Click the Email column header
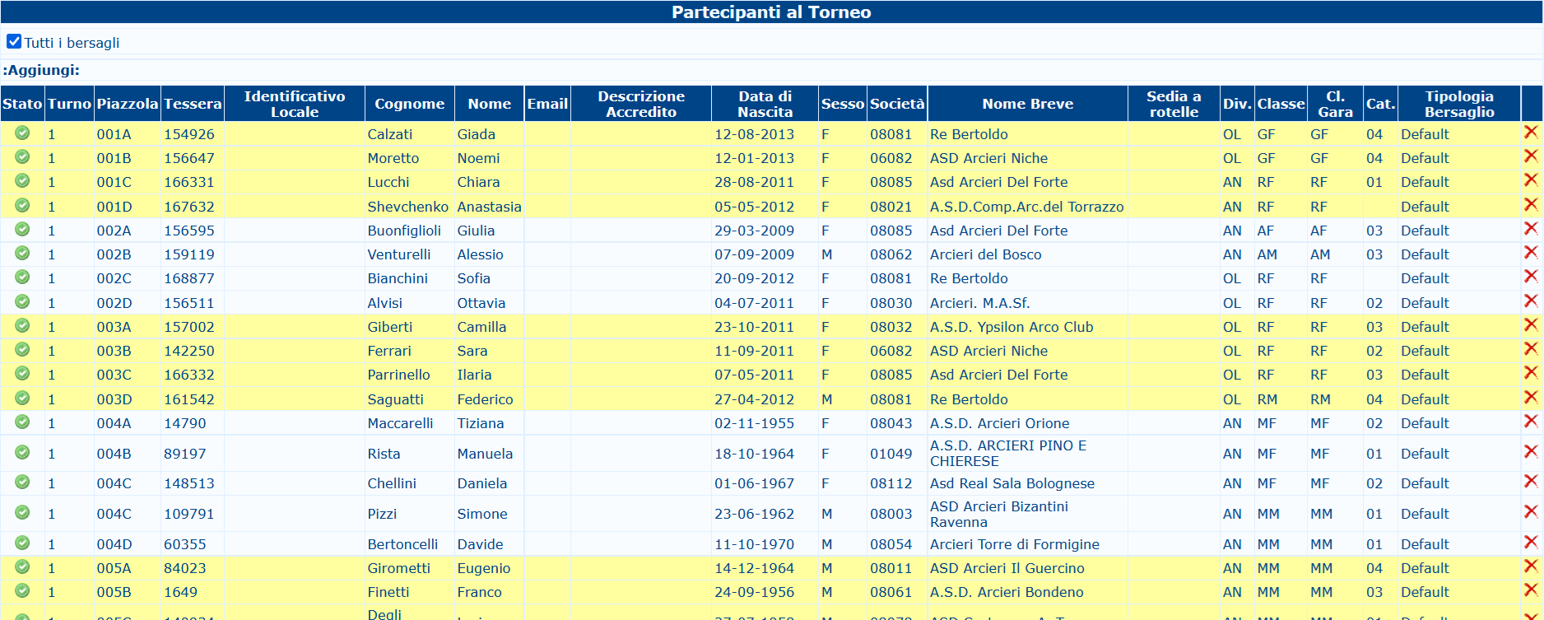Viewport: 1544px width, 620px height. click(x=547, y=104)
